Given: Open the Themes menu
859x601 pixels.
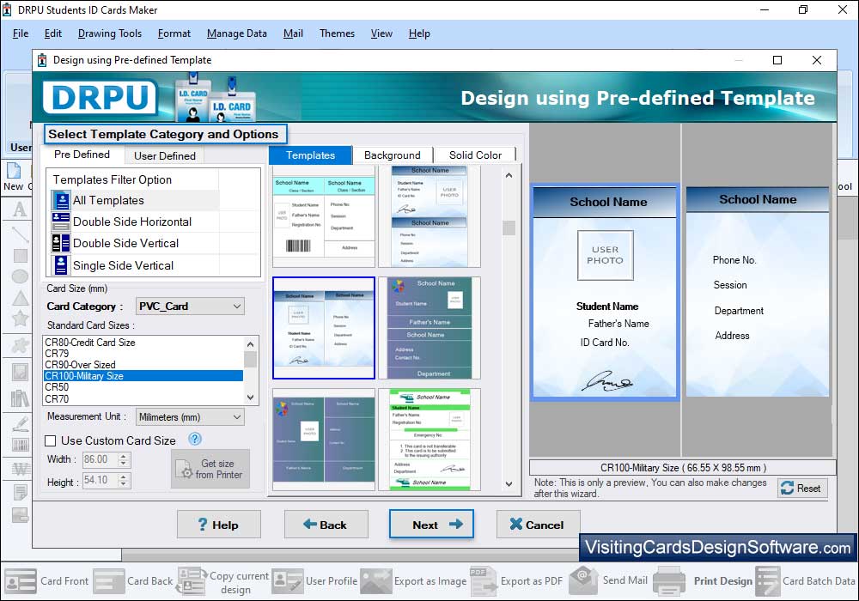Looking at the screenshot, I should pyautogui.click(x=337, y=33).
